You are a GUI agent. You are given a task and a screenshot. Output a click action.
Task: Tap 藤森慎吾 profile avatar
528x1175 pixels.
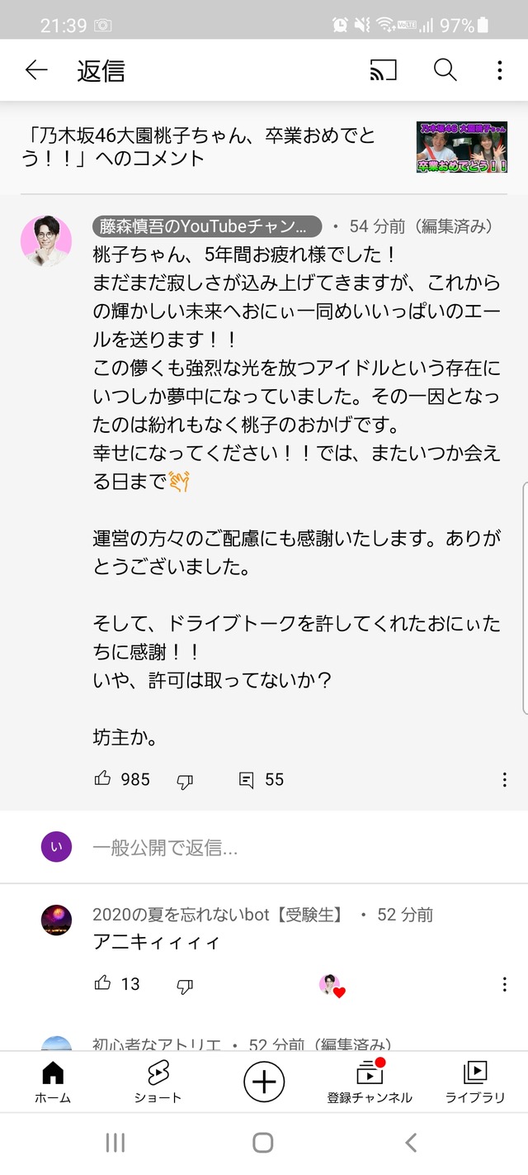(x=46, y=240)
